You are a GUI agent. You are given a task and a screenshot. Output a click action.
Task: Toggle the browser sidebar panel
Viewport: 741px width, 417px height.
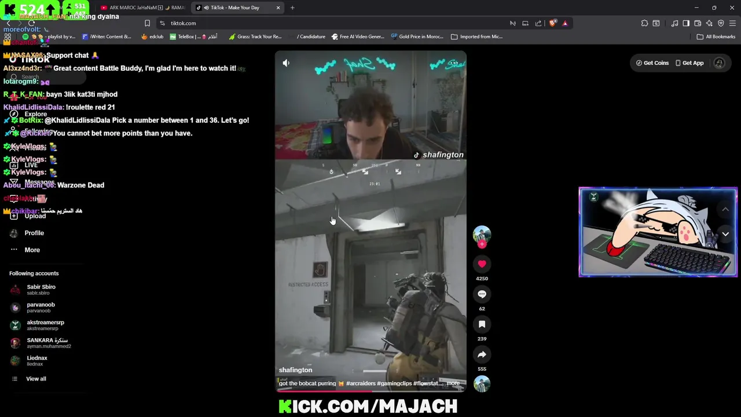(x=686, y=23)
